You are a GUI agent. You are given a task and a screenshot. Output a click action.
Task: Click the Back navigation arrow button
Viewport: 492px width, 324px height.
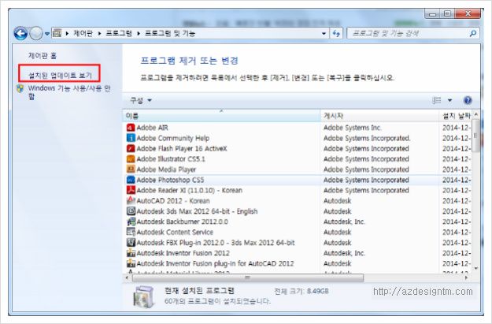[x=20, y=33]
